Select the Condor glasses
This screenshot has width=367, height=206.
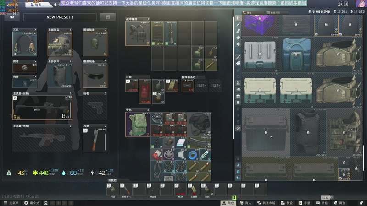(95, 76)
